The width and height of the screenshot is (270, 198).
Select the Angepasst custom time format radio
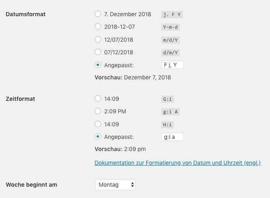pyautogui.click(x=98, y=136)
